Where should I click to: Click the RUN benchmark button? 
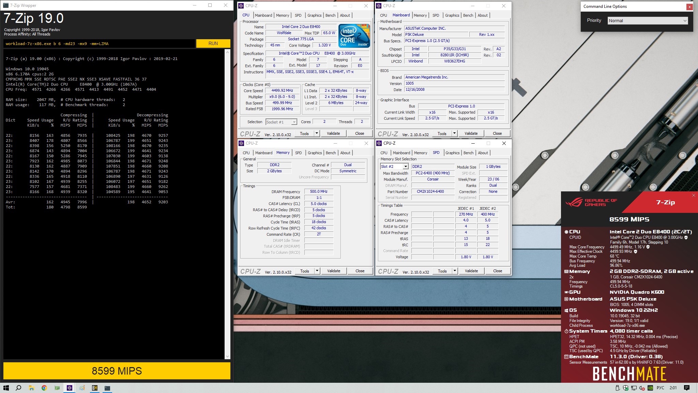click(213, 43)
